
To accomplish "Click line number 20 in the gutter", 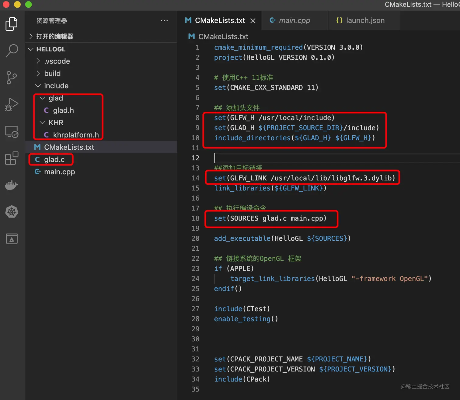I will [195, 238].
